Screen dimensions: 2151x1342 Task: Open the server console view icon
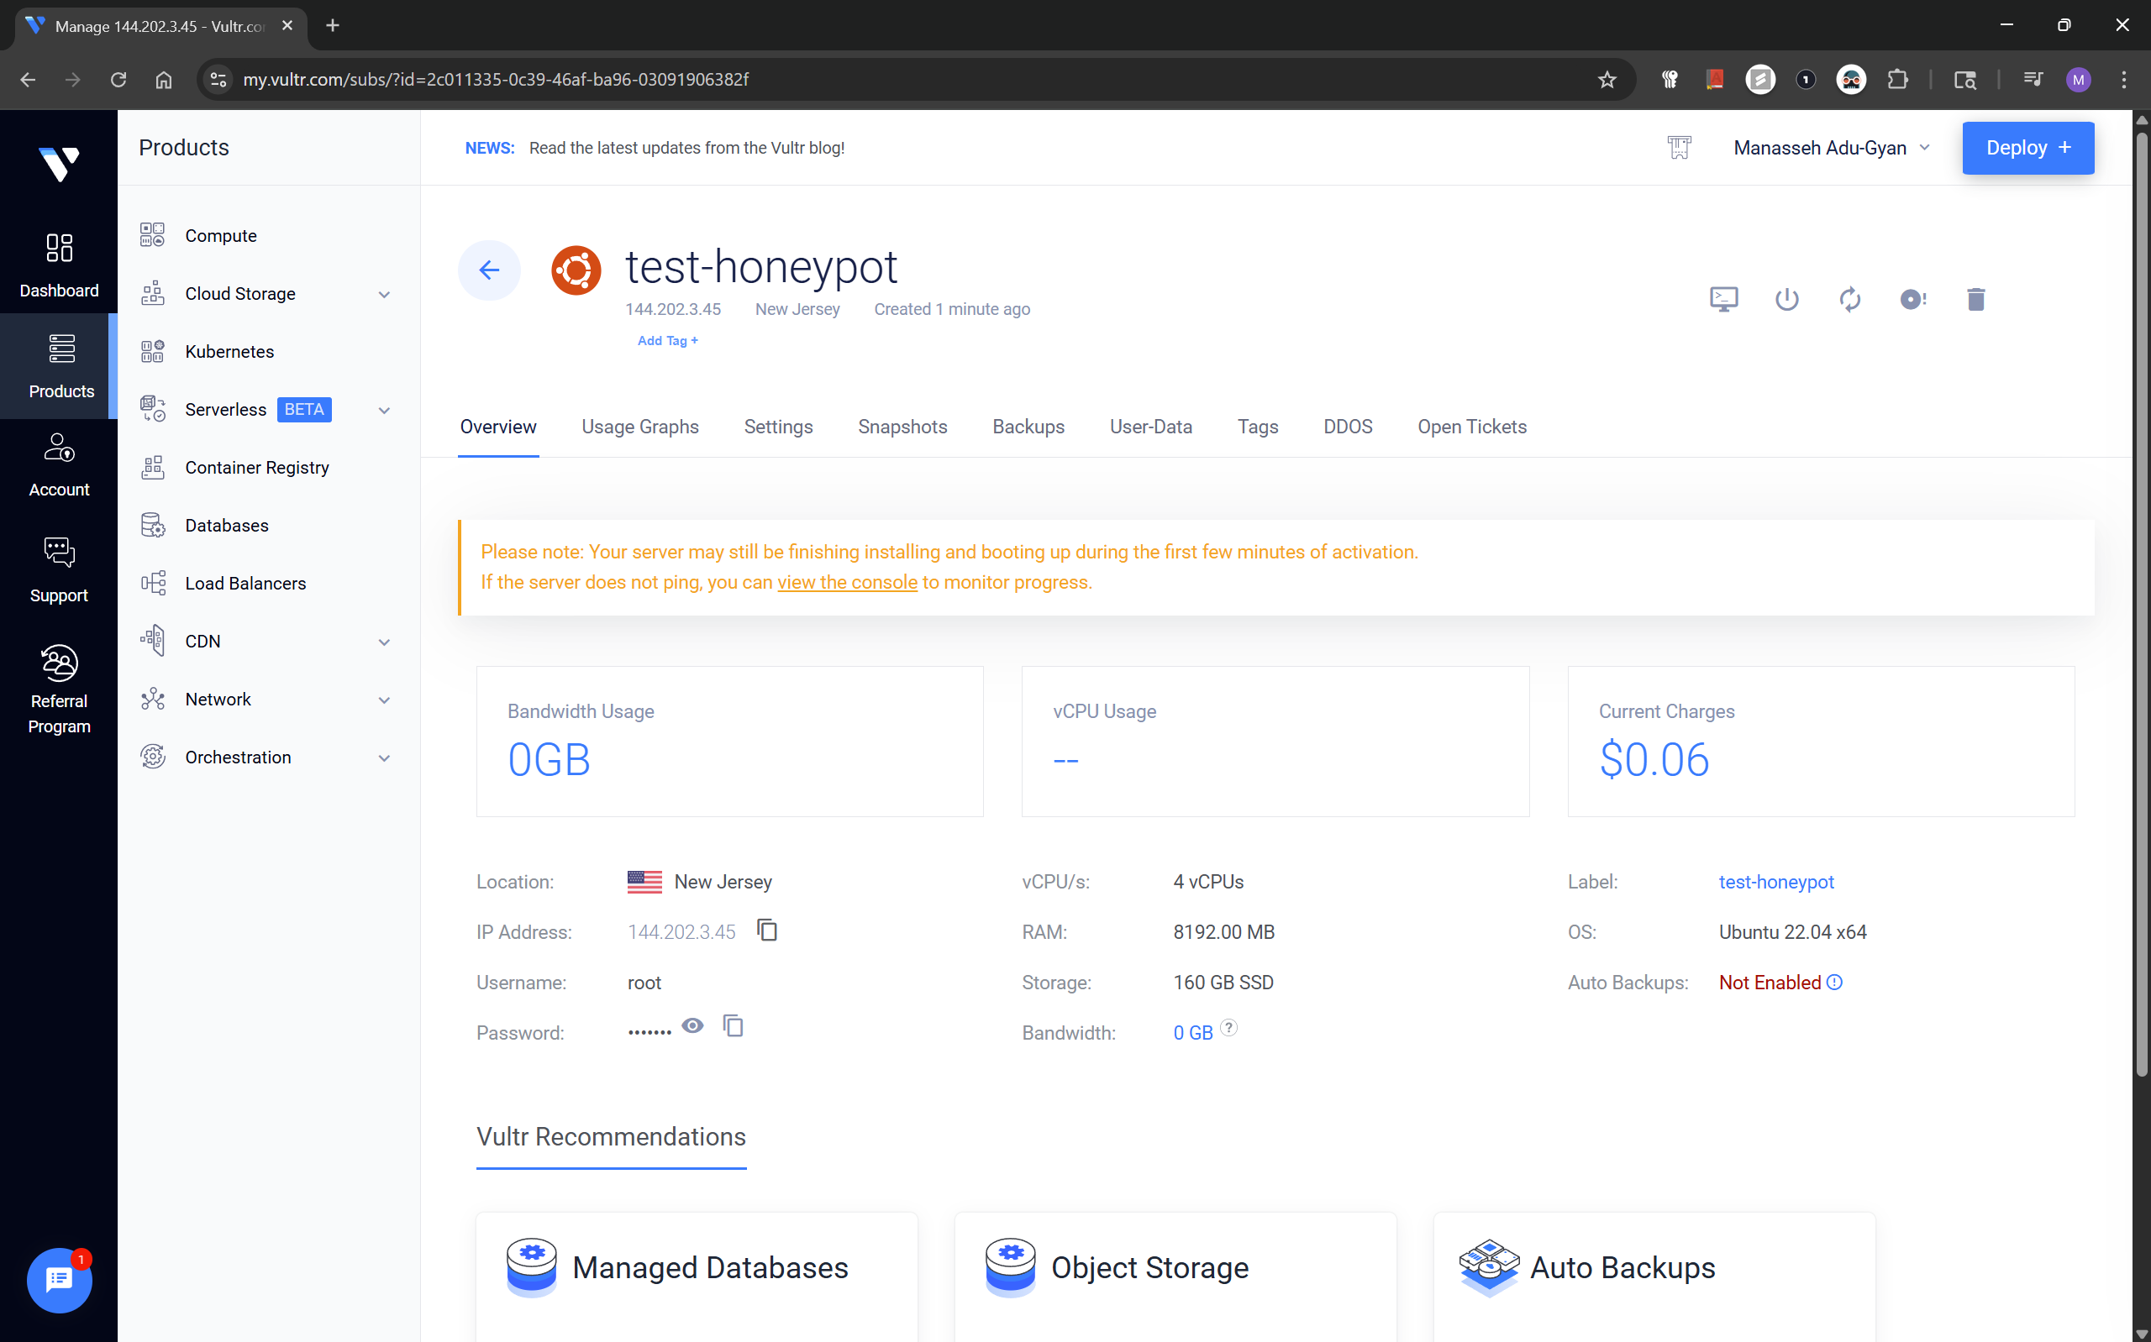click(x=1723, y=299)
